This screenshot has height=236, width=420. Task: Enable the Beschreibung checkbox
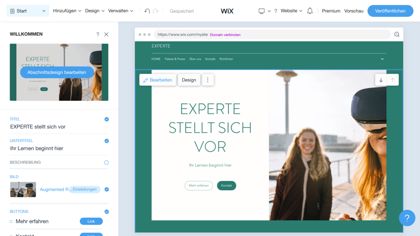pyautogui.click(x=107, y=163)
